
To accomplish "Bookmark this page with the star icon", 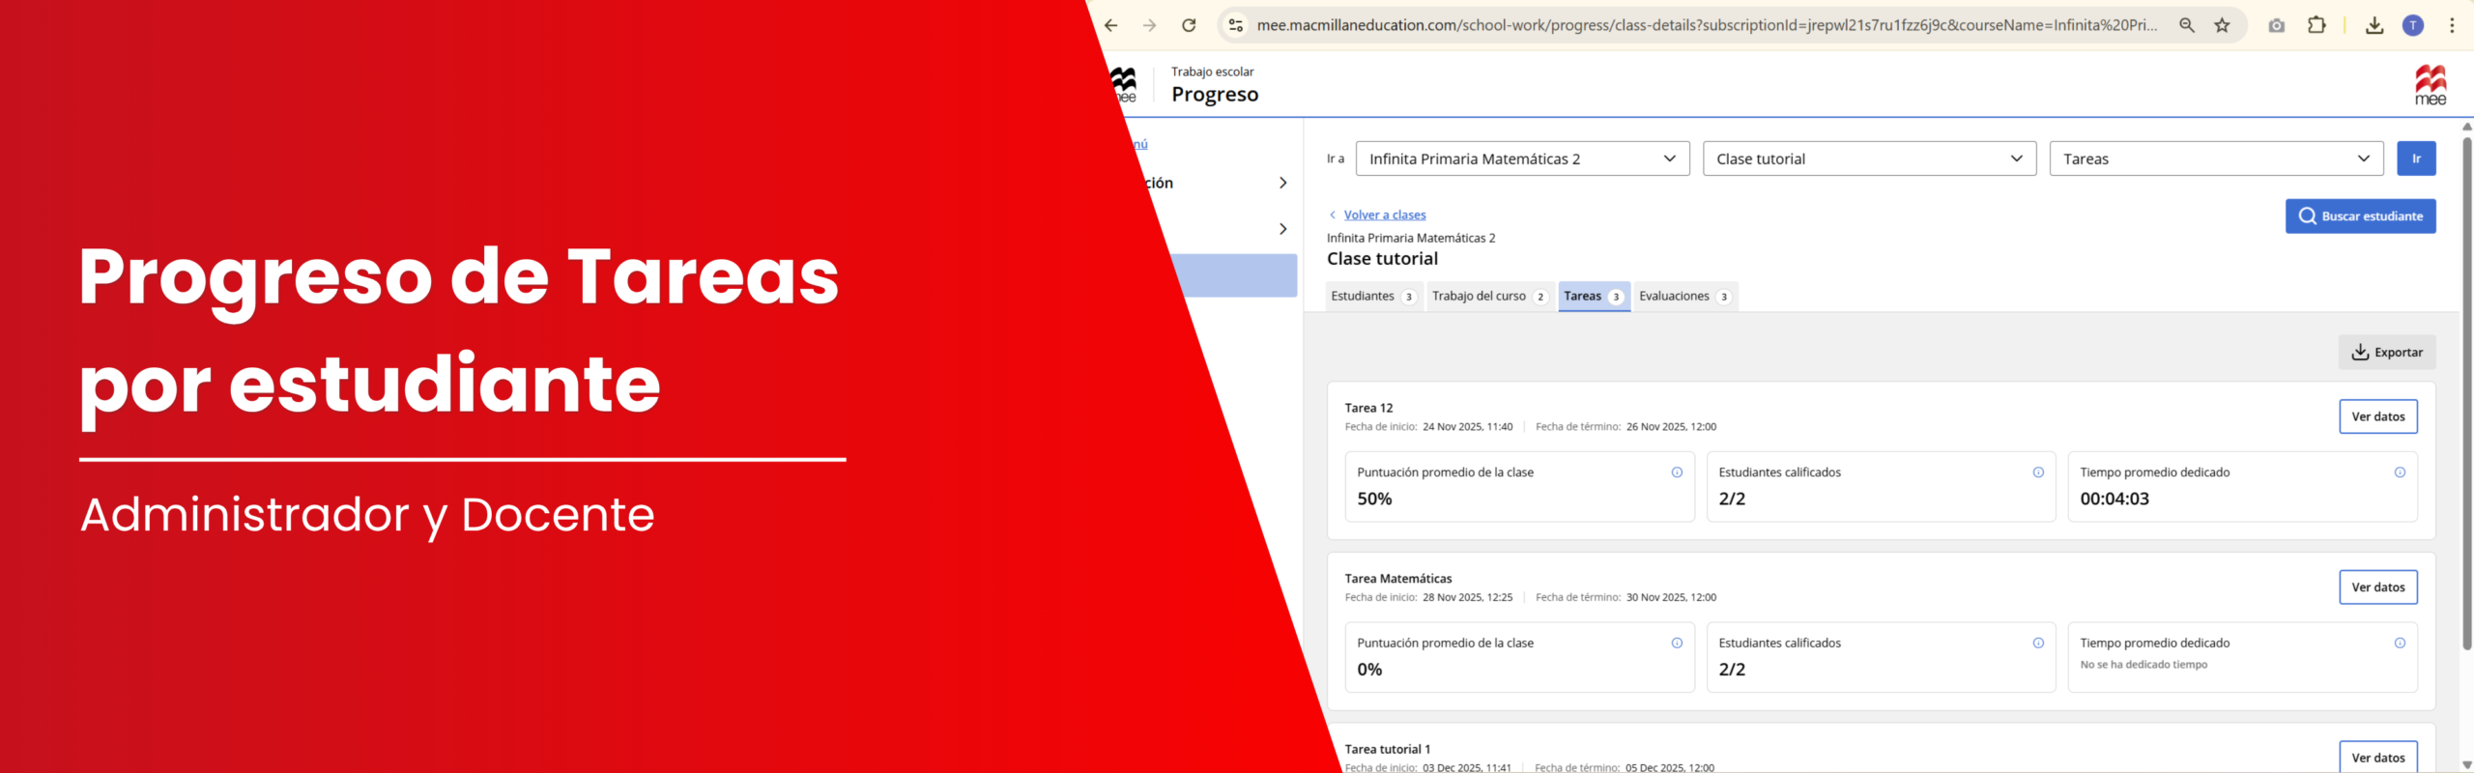I will (2223, 26).
